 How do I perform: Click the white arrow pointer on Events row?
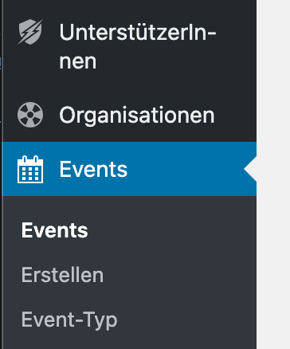point(250,169)
